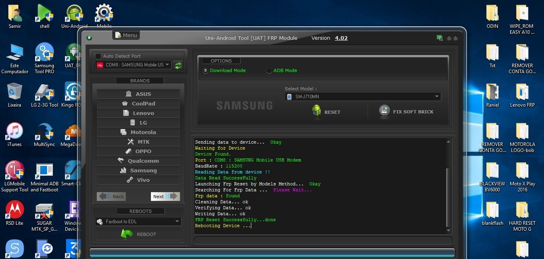Open blankflash folder on desktop
The height and width of the screenshot is (259, 544).
[x=493, y=214]
